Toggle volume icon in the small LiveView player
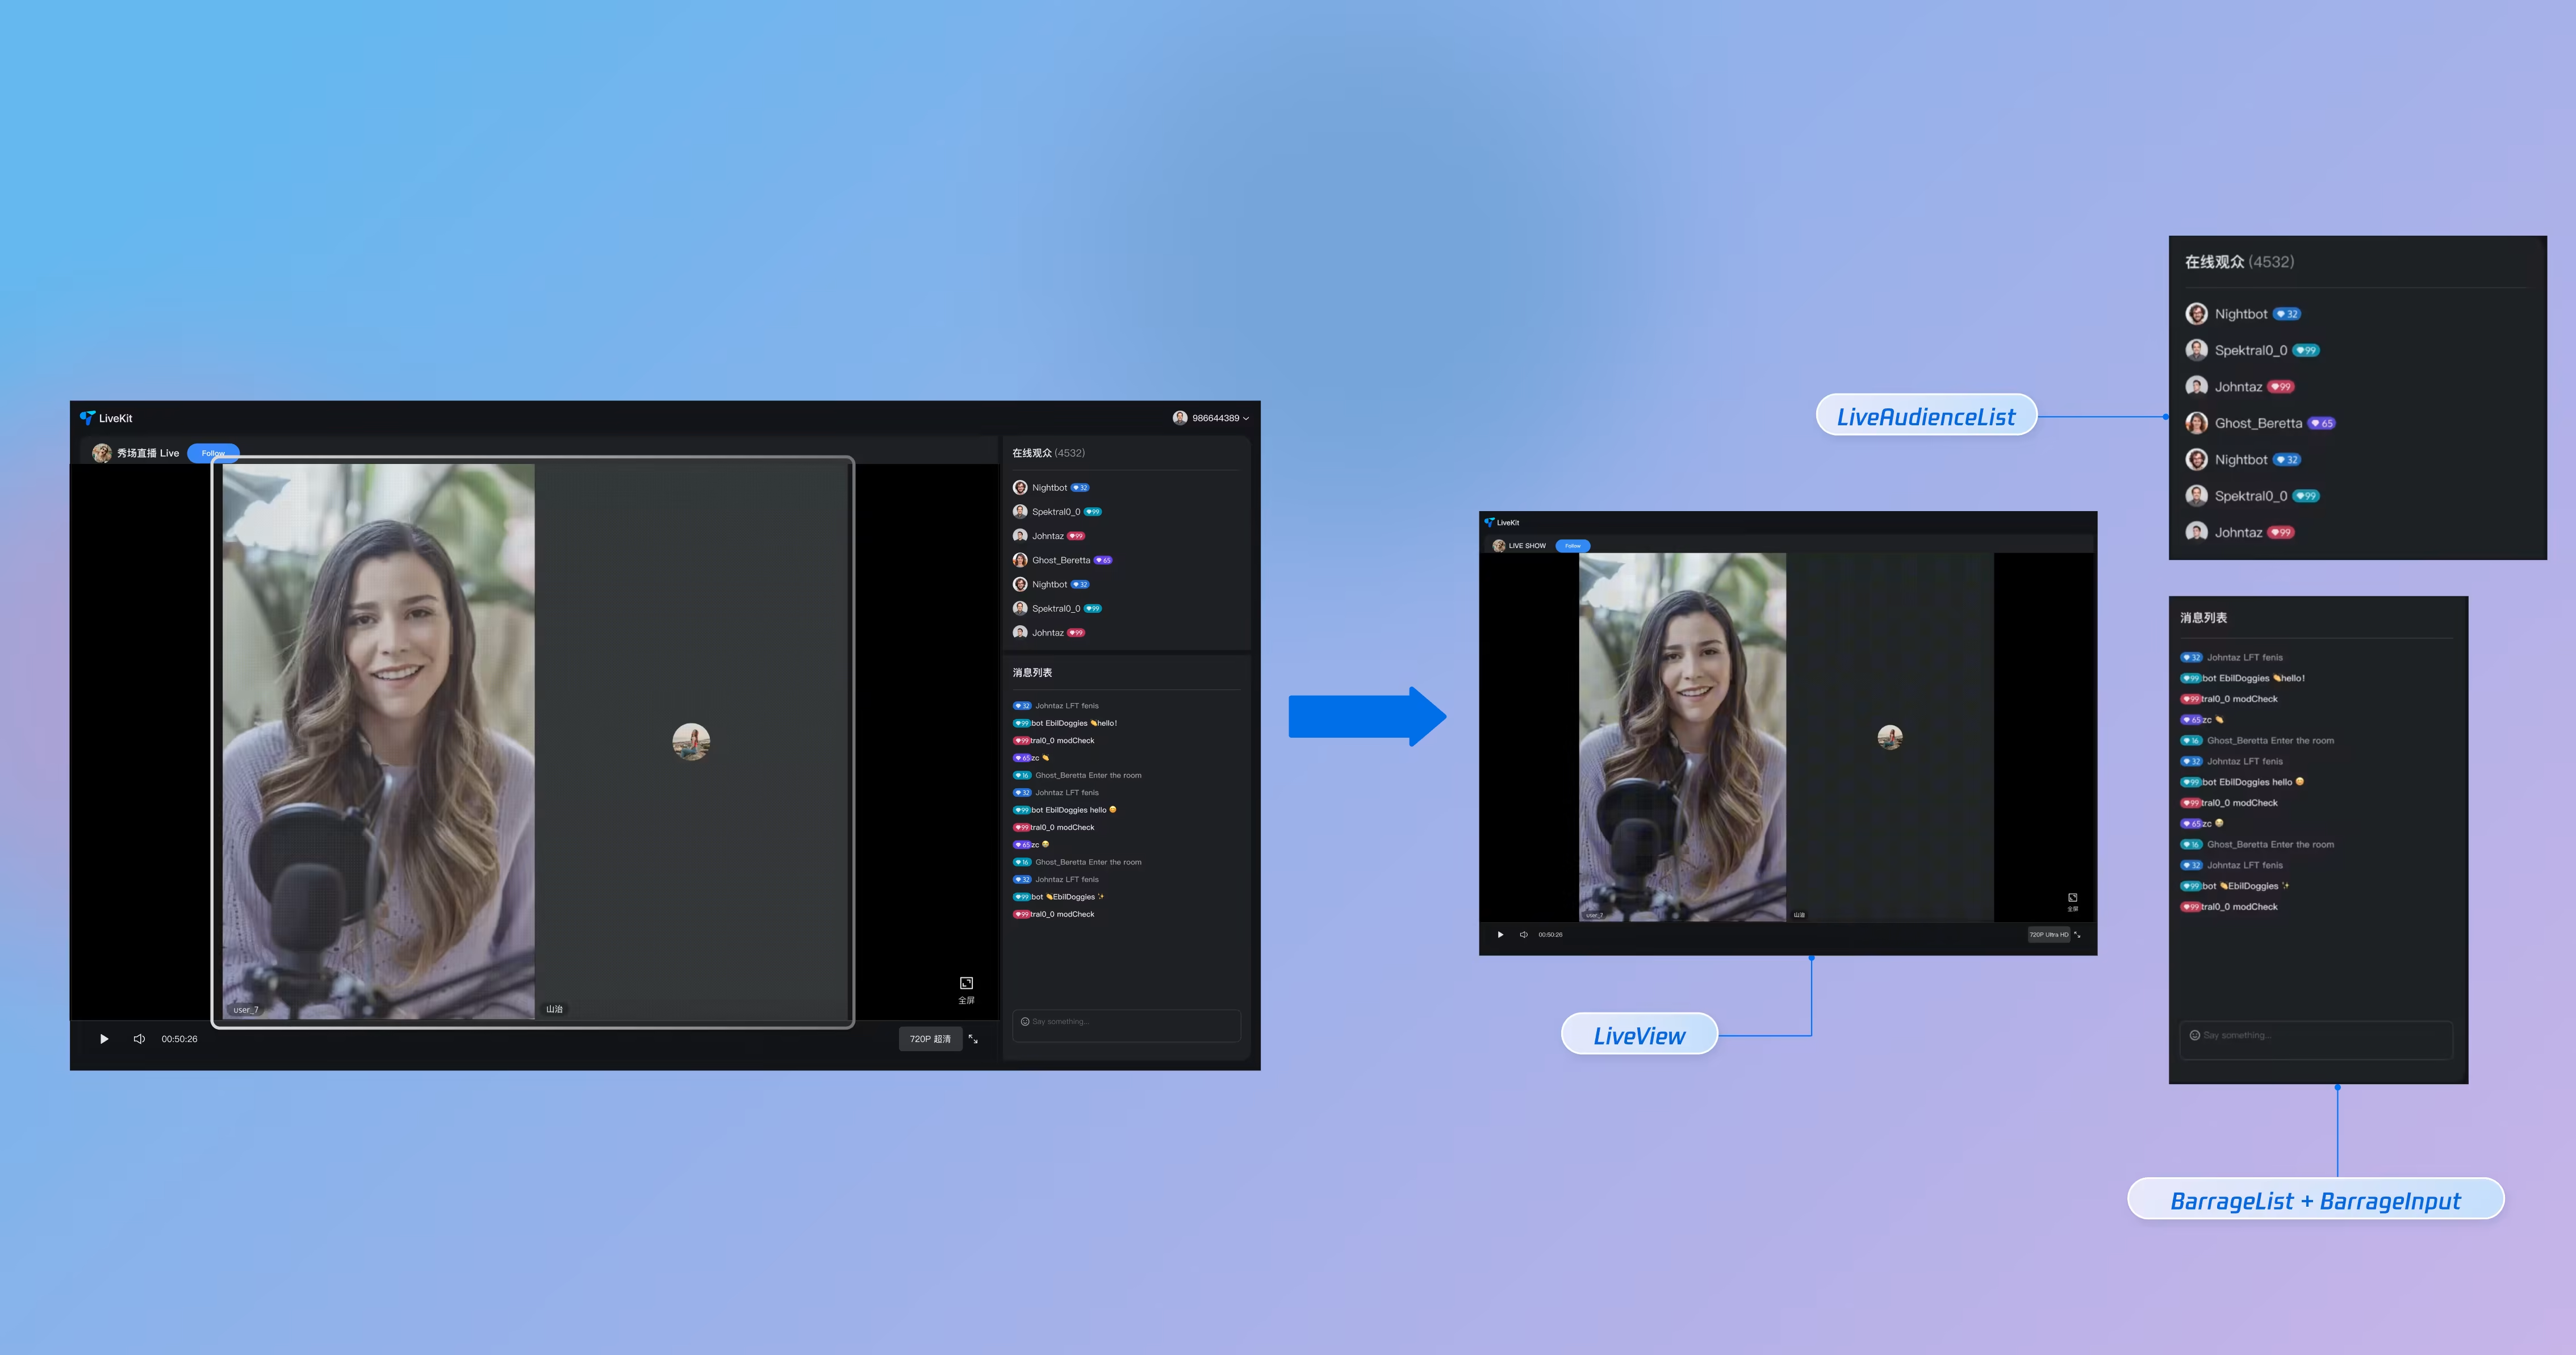The height and width of the screenshot is (1355, 2576). point(1523,935)
